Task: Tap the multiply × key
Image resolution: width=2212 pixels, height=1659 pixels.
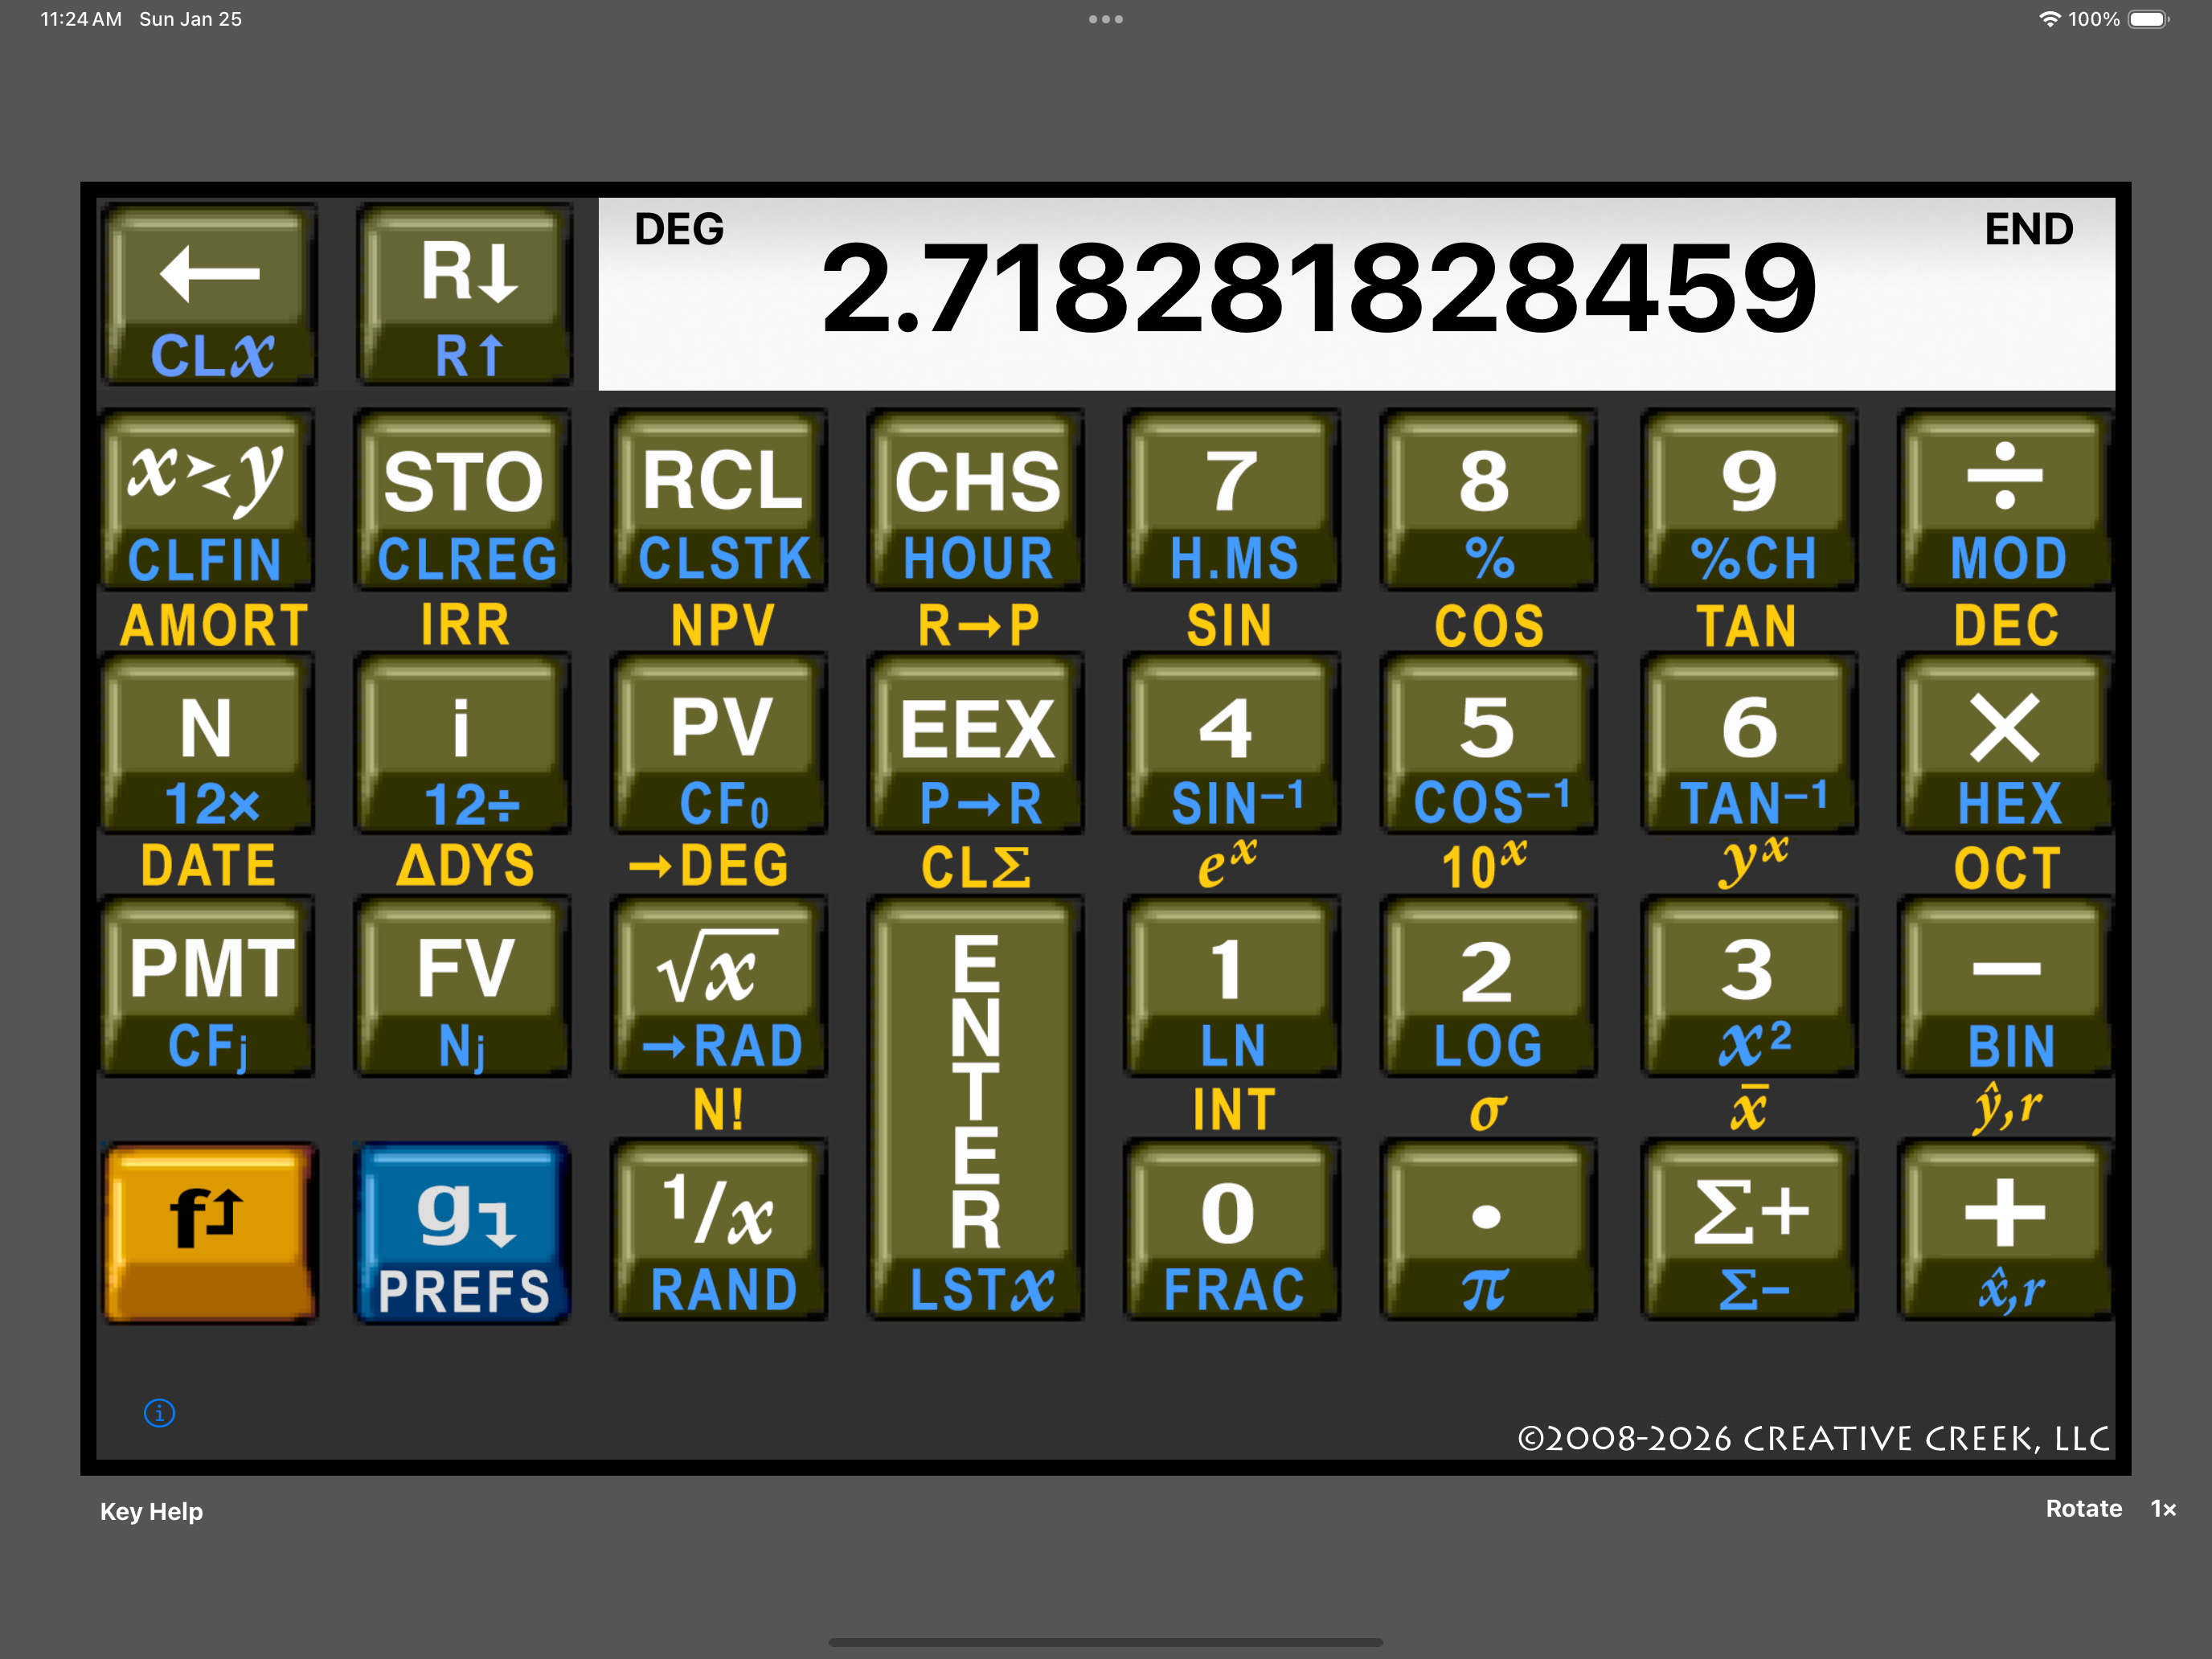Action: (2006, 744)
